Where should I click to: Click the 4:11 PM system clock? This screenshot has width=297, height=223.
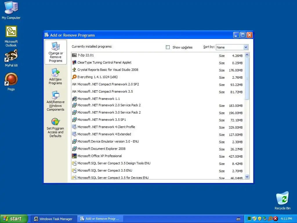point(286,219)
